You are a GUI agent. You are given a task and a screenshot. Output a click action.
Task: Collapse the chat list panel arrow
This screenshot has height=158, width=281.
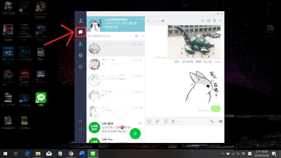click(143, 36)
